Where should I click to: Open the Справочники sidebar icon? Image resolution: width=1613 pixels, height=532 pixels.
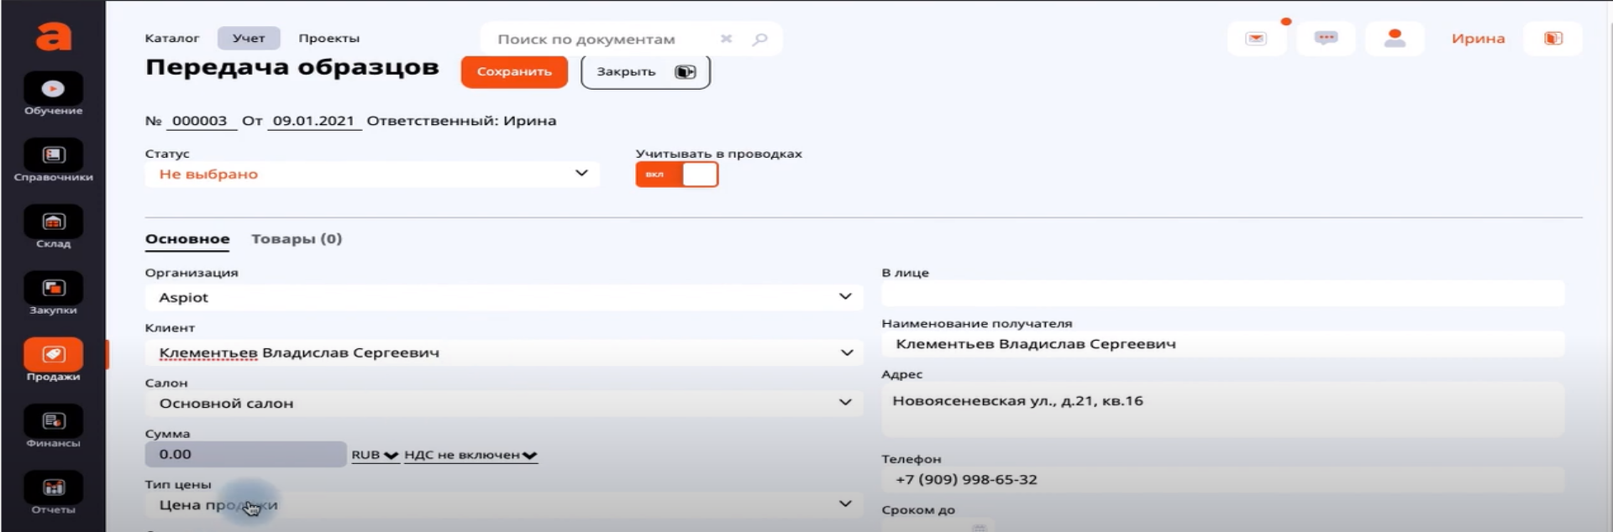point(53,156)
